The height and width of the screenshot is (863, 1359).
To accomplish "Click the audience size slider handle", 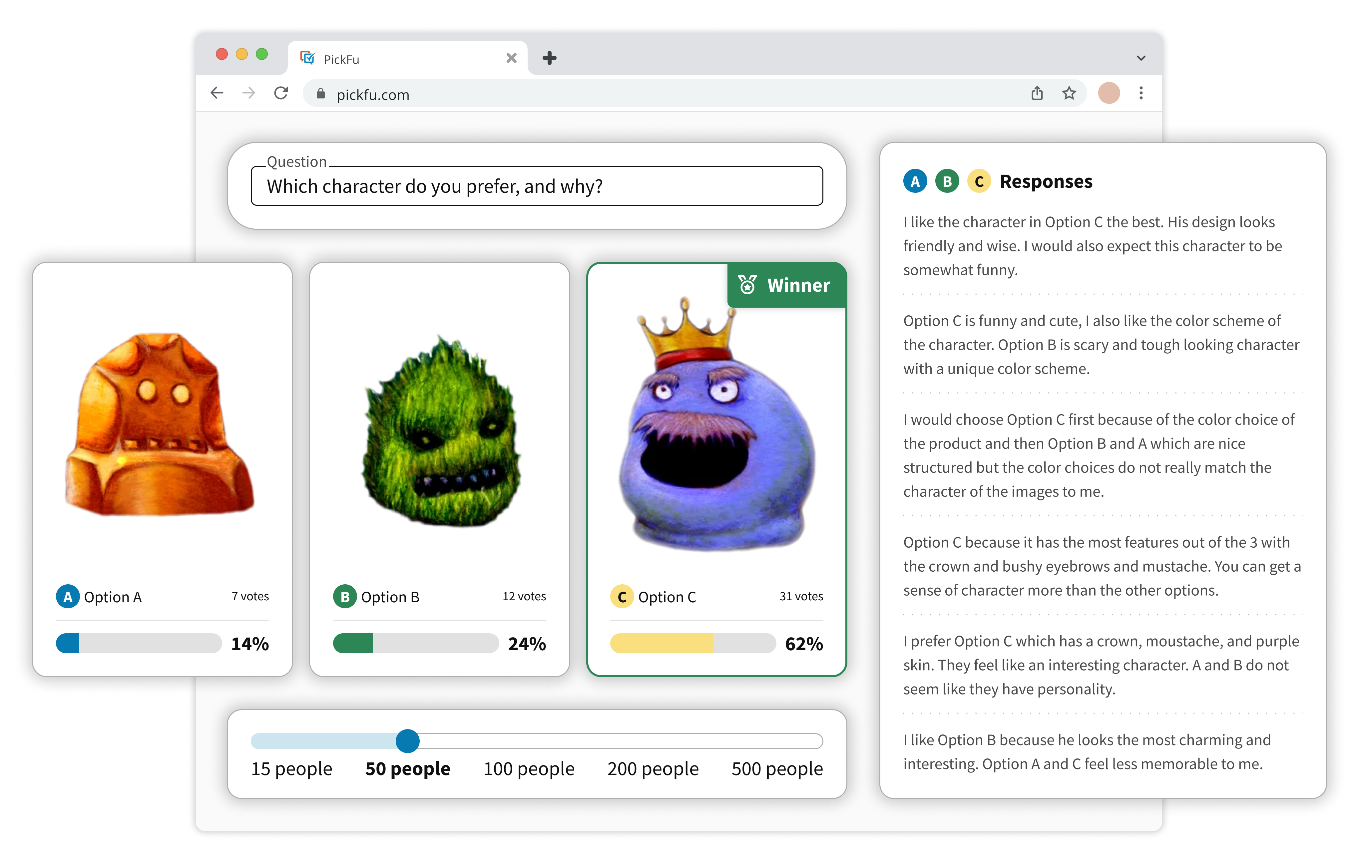I will click(x=407, y=741).
